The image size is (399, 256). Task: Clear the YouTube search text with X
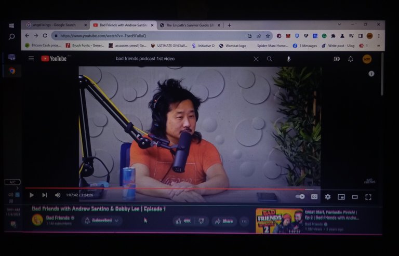click(256, 59)
